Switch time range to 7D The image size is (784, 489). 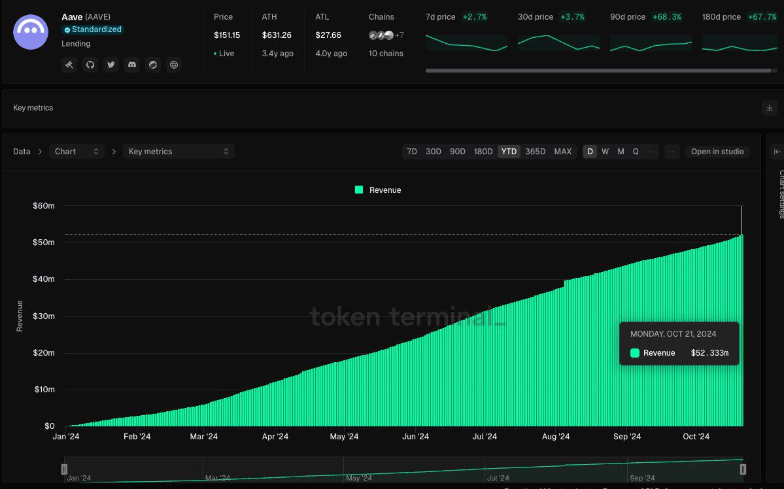(x=412, y=152)
